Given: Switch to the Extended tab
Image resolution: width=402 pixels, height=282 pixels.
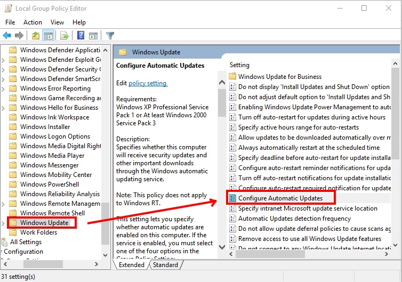Looking at the screenshot, I should [x=132, y=265].
